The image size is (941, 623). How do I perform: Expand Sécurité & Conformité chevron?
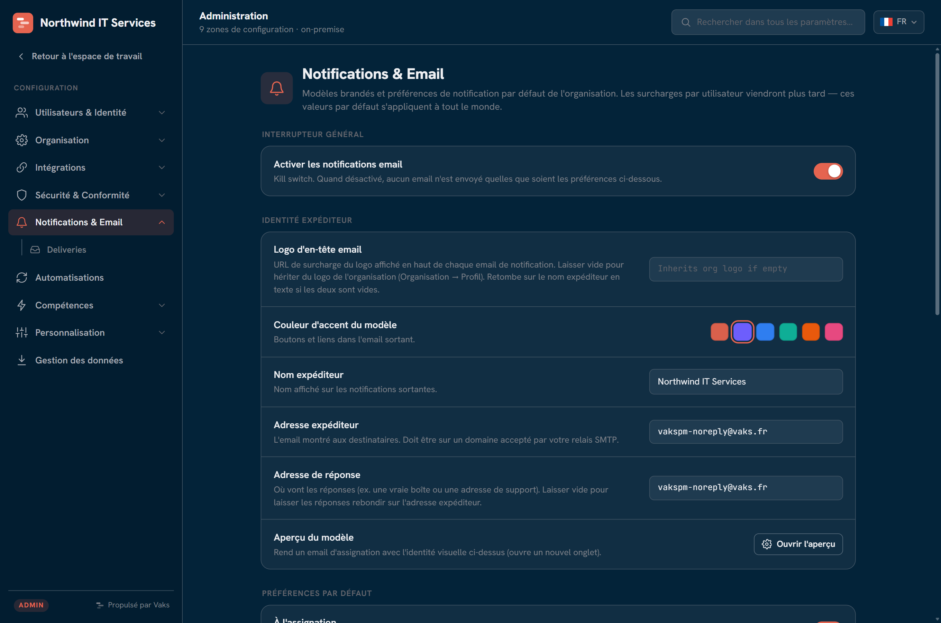click(x=162, y=195)
